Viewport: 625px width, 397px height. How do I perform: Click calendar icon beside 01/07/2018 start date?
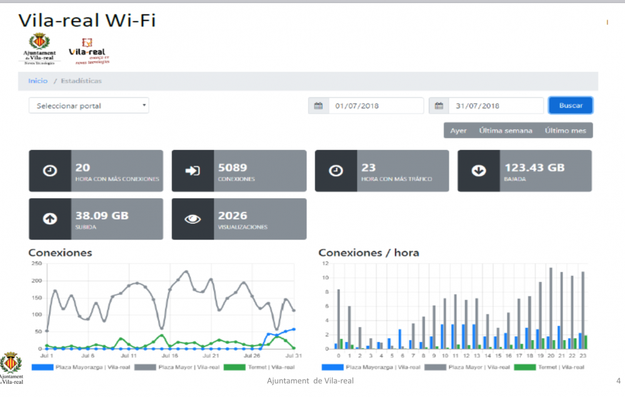318,106
